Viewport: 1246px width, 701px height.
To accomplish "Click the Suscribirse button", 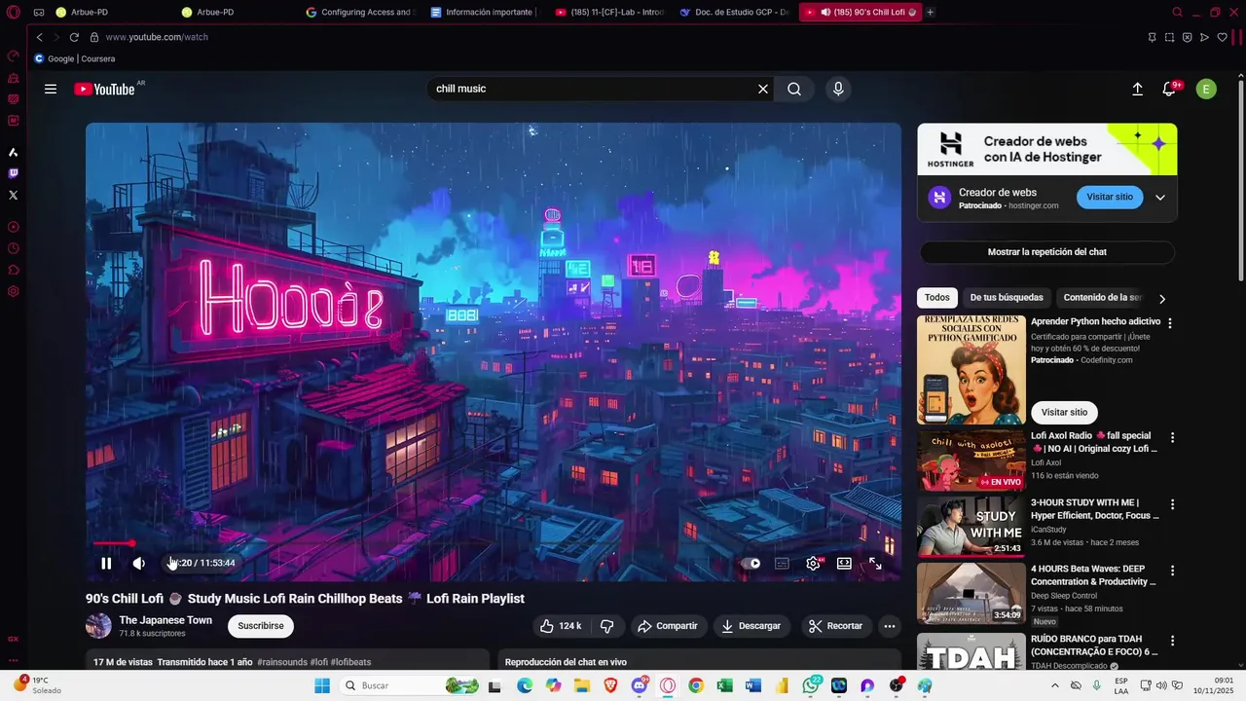I will pos(261,626).
